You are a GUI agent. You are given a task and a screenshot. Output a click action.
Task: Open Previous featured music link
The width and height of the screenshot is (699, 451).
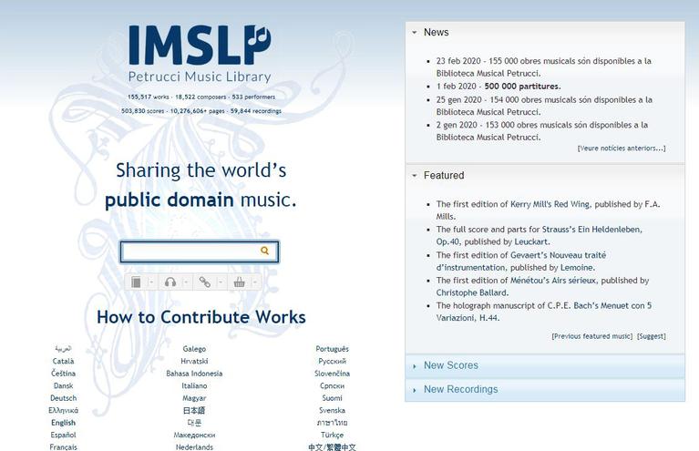pos(592,336)
